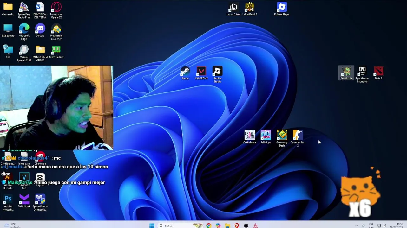Launch Counter-Strike 2
Viewport: 407px width, 228px height.
click(298, 138)
